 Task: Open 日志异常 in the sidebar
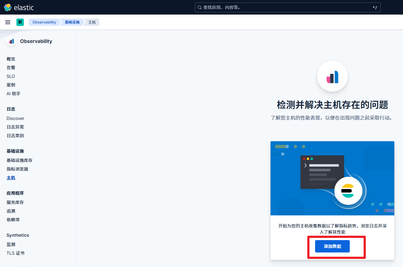(15, 127)
